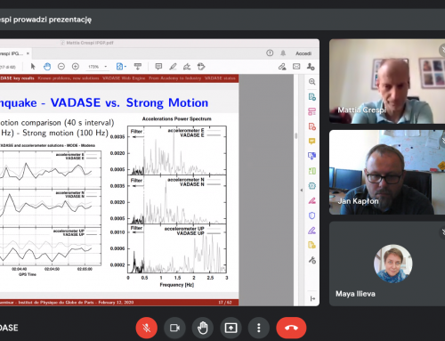
Task: Open the three-dot more options menu
Action: point(259,328)
